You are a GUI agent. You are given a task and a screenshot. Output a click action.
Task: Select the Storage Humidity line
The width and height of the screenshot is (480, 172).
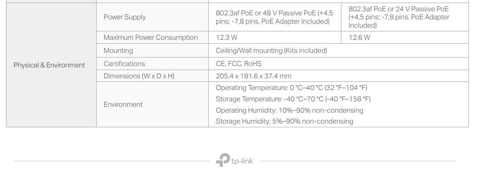(284, 121)
